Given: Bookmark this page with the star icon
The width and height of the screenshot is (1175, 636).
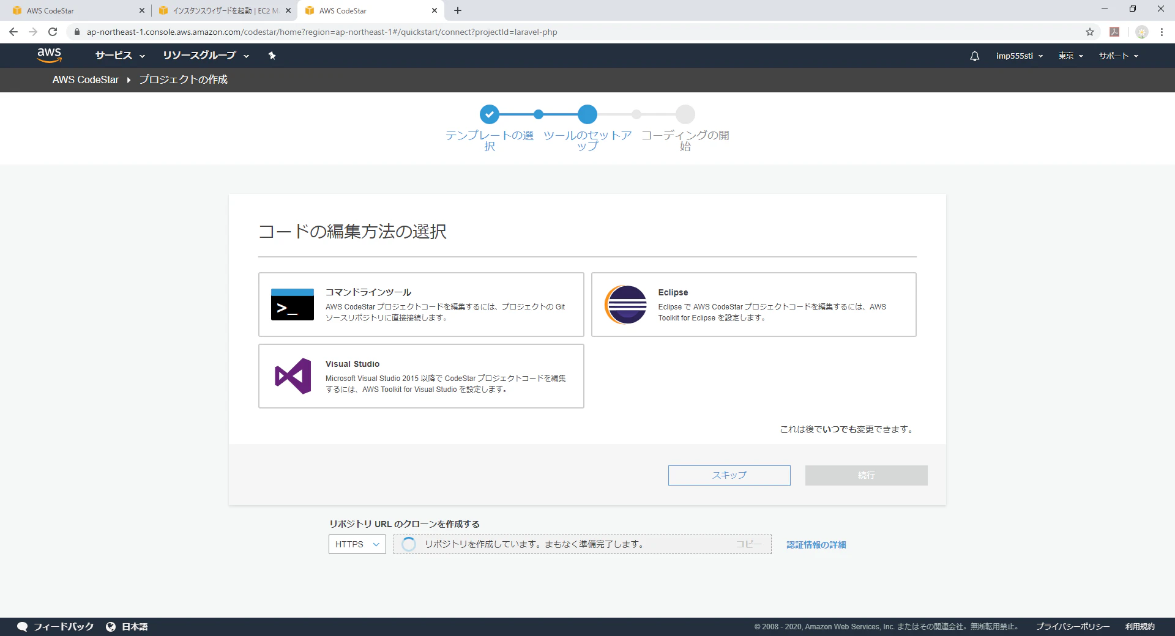Looking at the screenshot, I should coord(1090,32).
